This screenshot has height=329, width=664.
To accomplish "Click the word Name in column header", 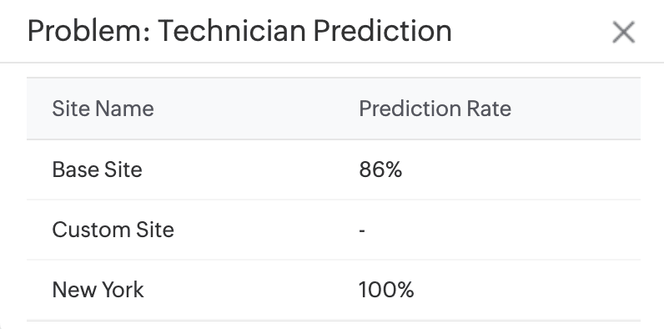I will pos(124,109).
